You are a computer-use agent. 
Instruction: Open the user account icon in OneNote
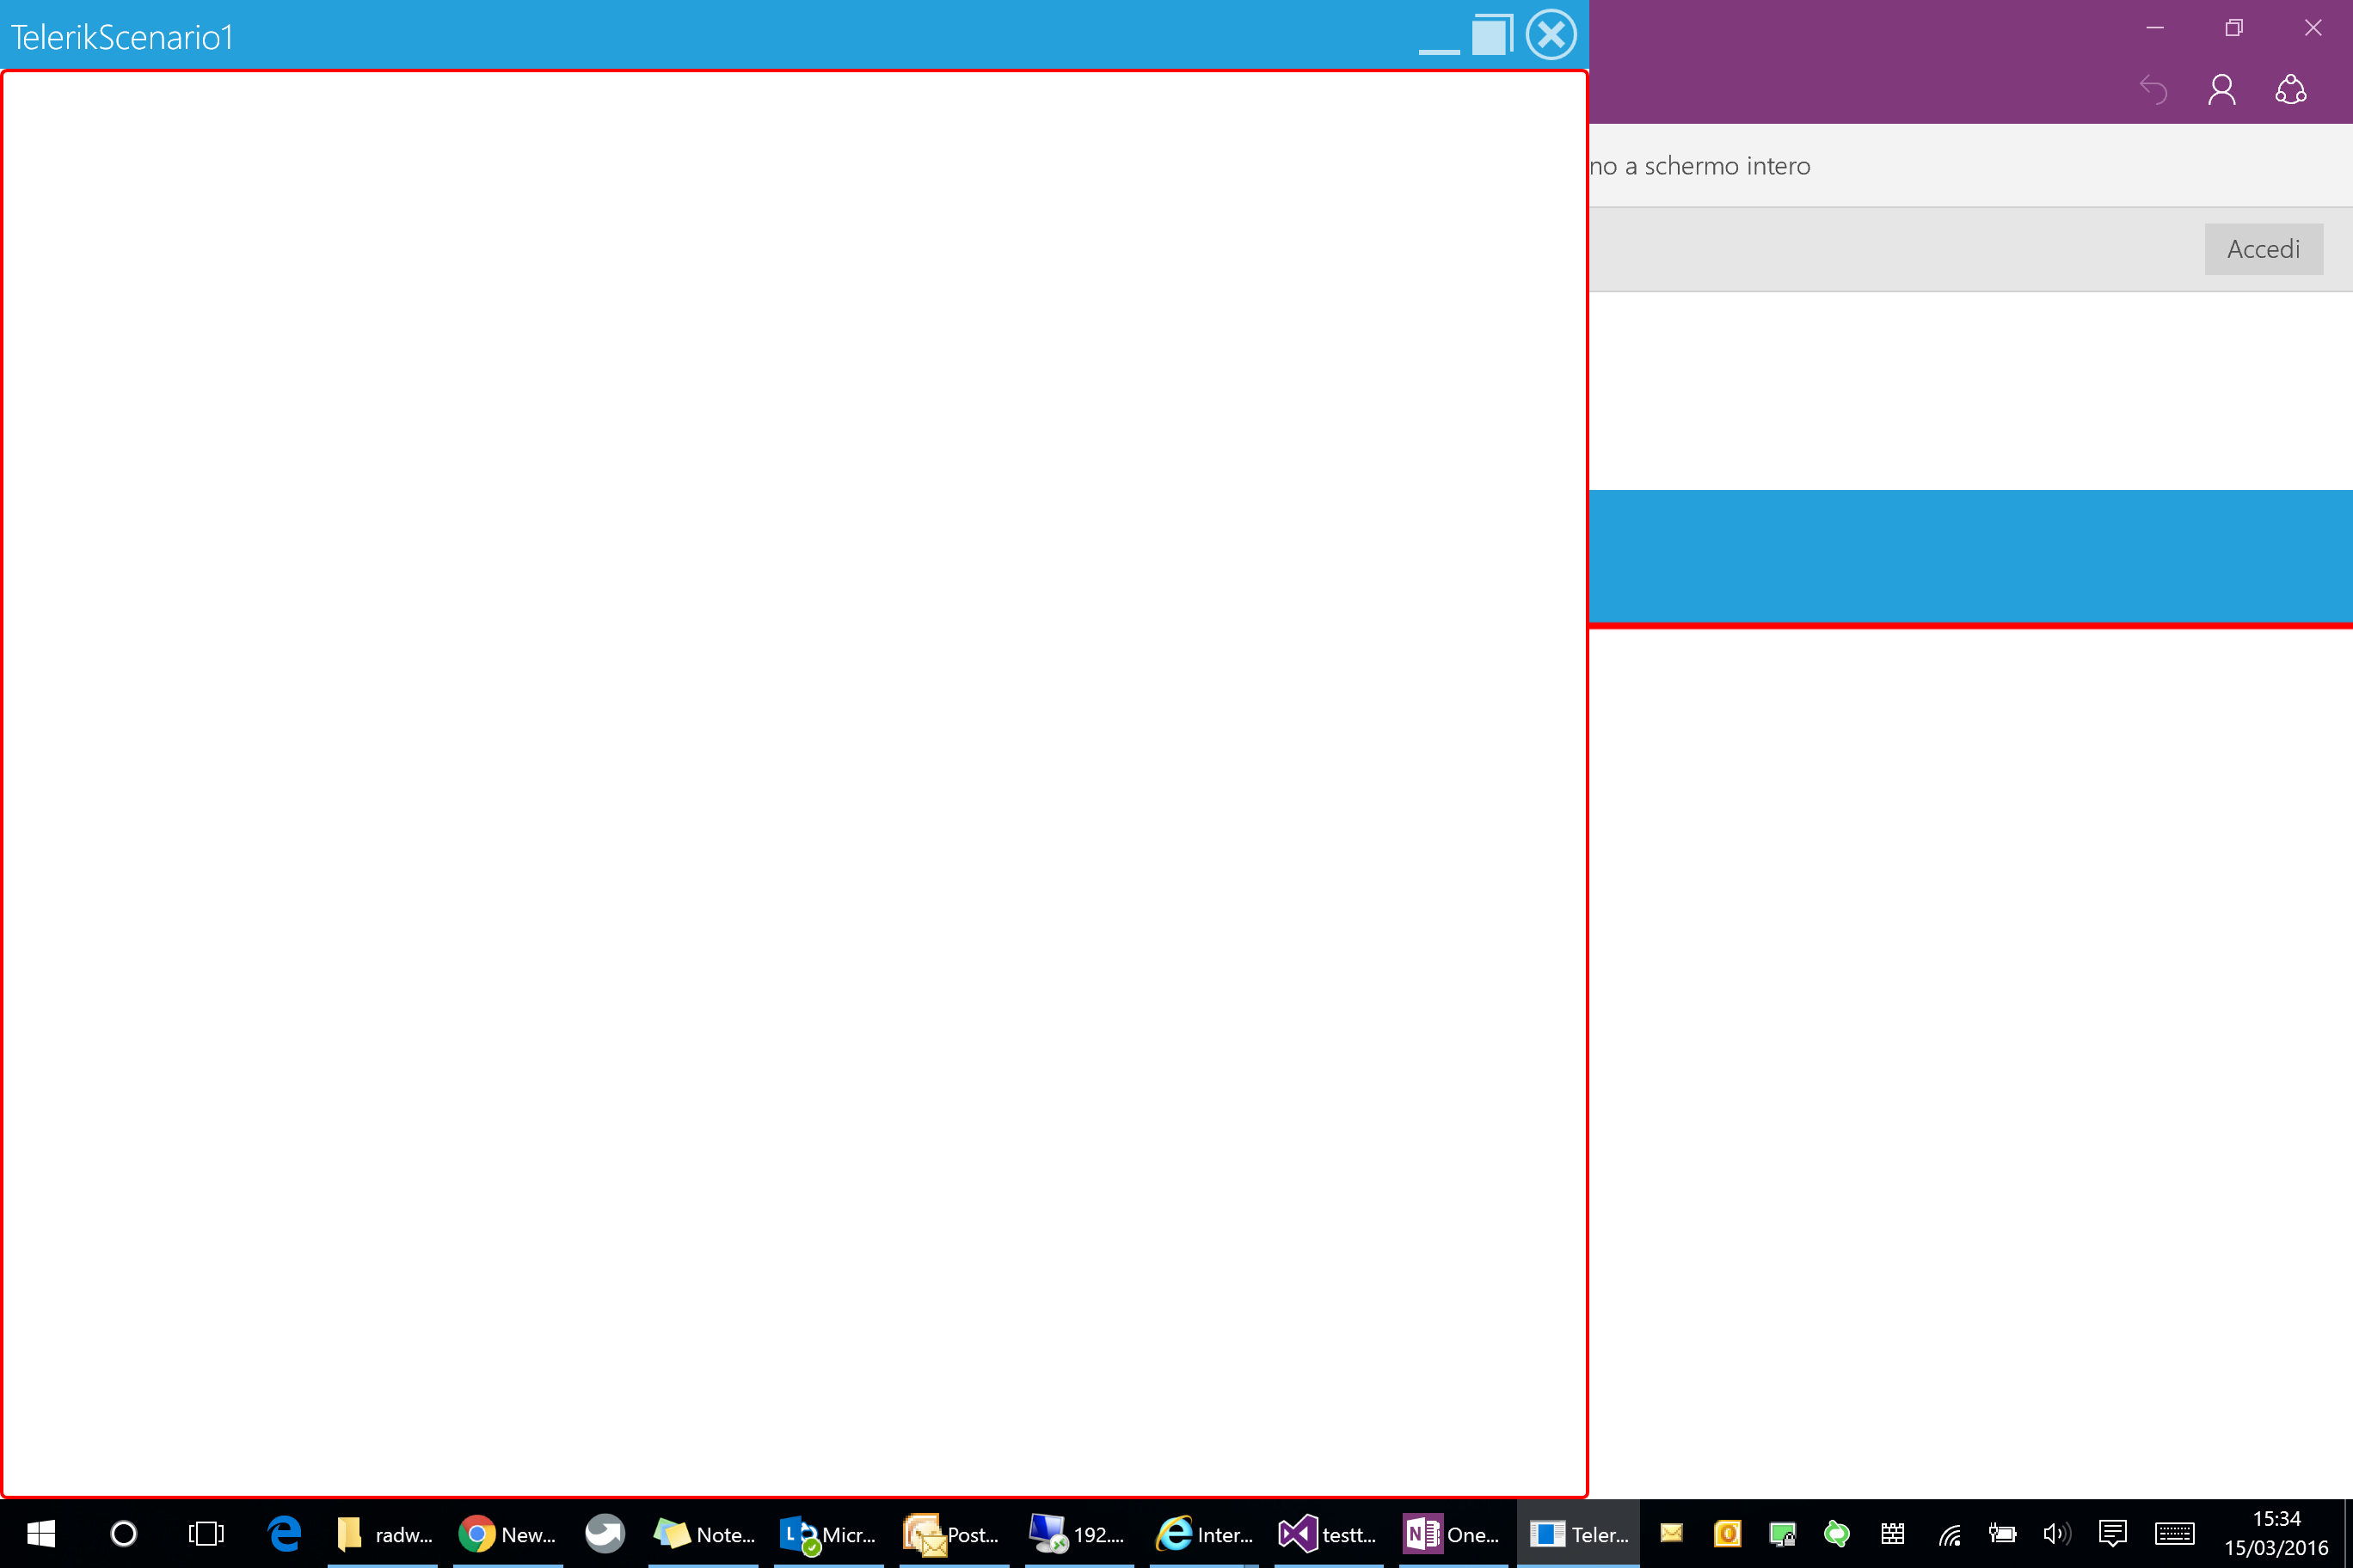tap(2221, 91)
